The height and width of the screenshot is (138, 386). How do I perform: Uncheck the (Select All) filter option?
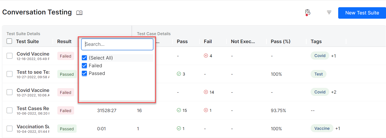point(84,58)
